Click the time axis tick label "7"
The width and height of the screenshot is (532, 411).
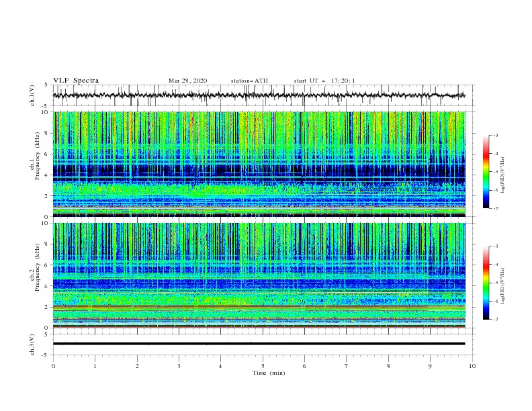point(347,366)
